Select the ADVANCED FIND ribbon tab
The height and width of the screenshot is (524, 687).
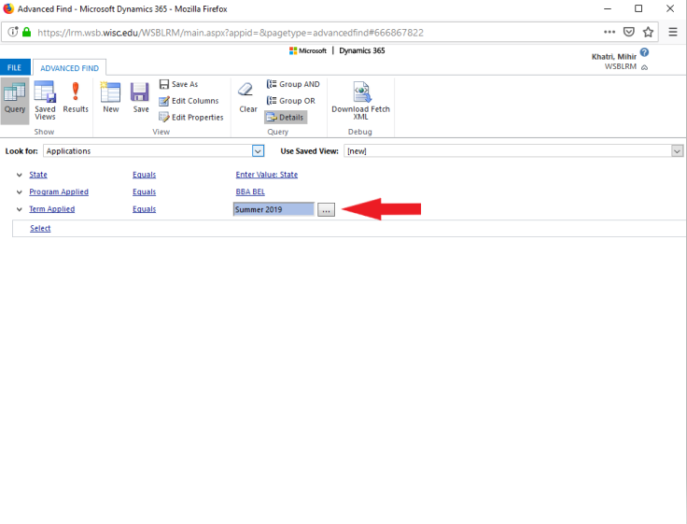[70, 68]
